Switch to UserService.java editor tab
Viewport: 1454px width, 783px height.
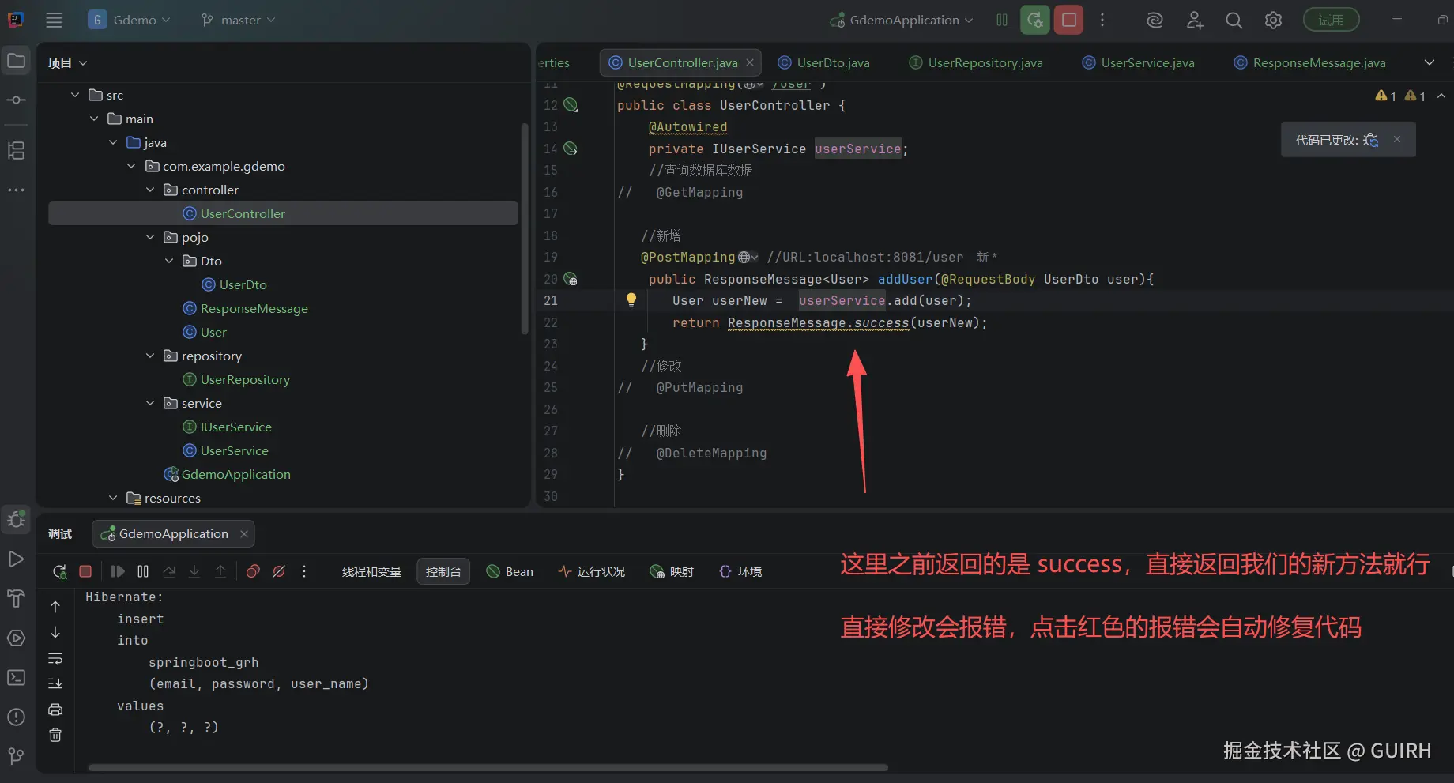1138,62
